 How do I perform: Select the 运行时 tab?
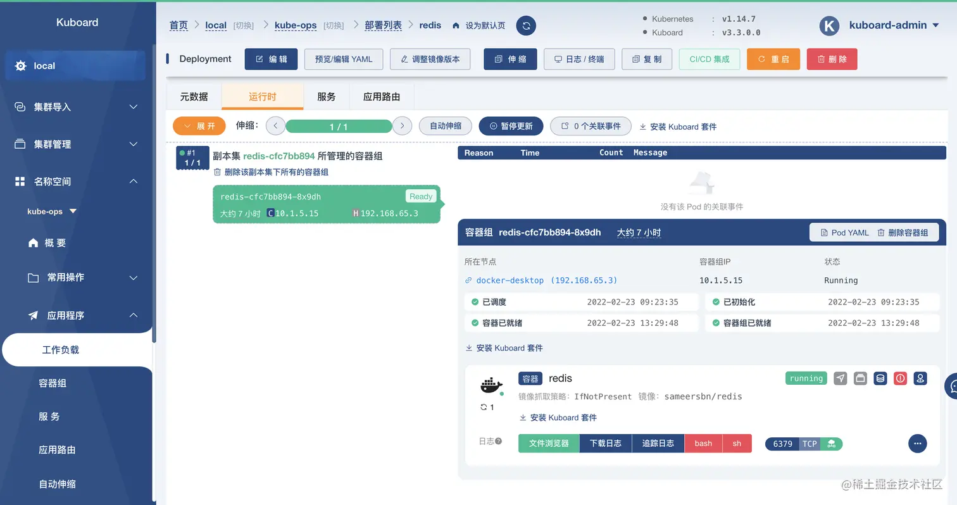263,97
